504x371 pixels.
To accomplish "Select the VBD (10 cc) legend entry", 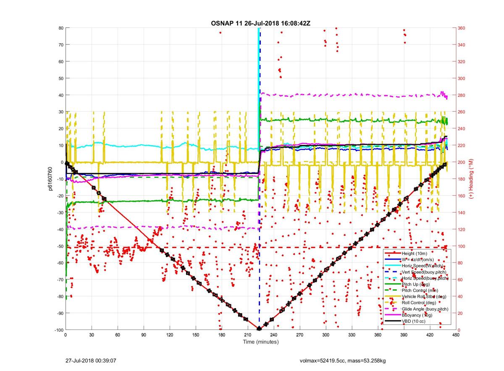I will [x=415, y=321].
